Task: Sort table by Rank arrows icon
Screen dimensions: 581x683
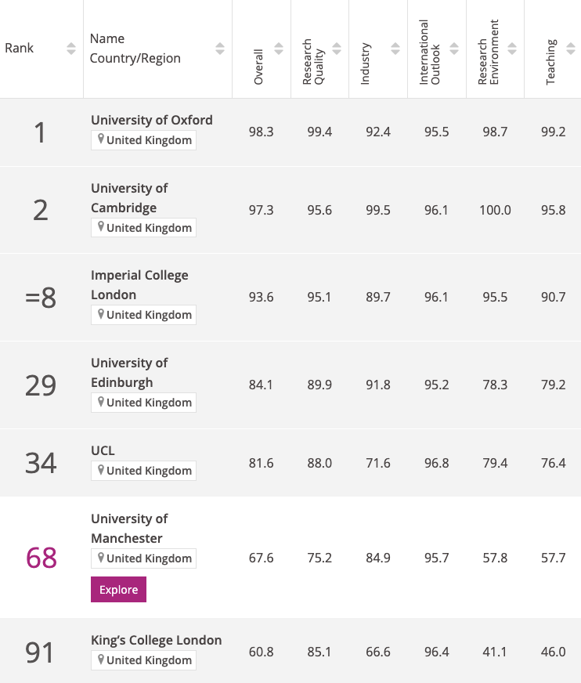Action: click(x=71, y=49)
